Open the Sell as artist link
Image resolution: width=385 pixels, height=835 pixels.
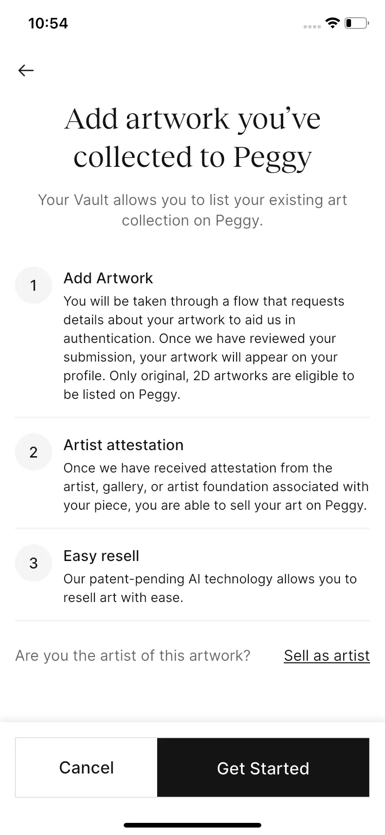327,656
